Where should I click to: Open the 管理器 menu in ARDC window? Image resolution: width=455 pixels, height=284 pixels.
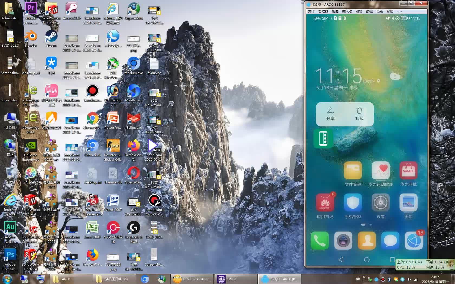[323, 11]
